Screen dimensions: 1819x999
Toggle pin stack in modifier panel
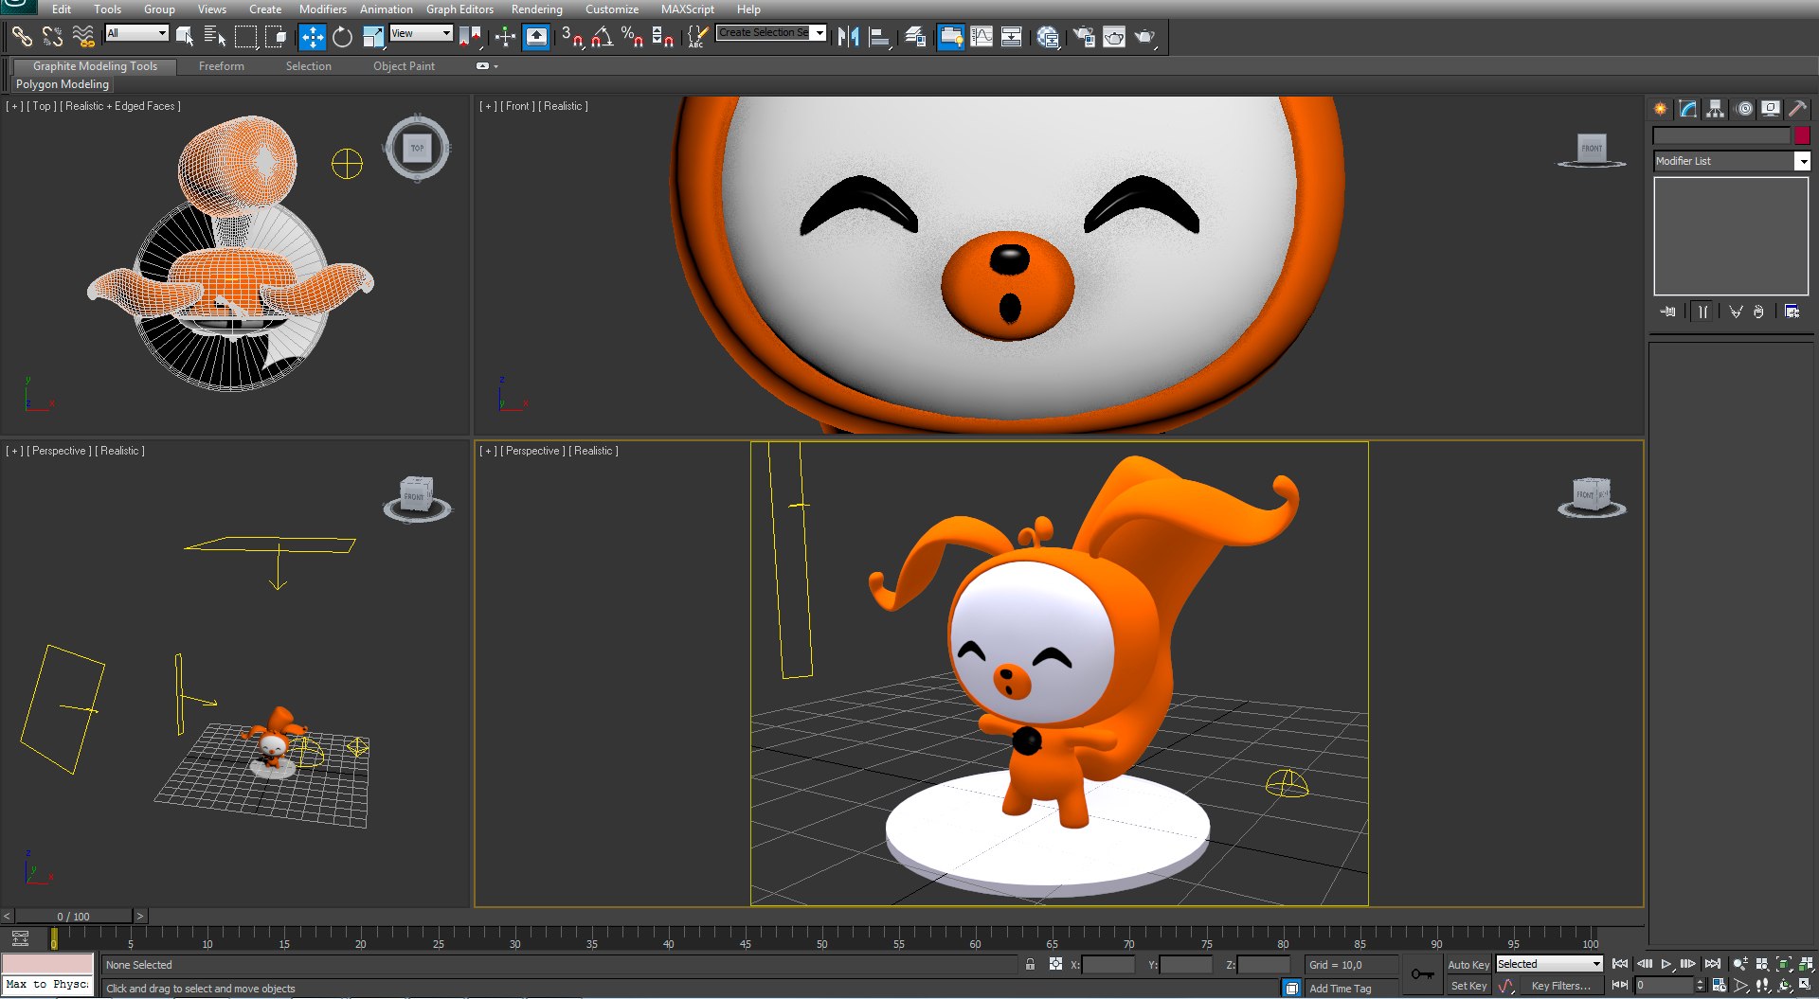click(1667, 312)
